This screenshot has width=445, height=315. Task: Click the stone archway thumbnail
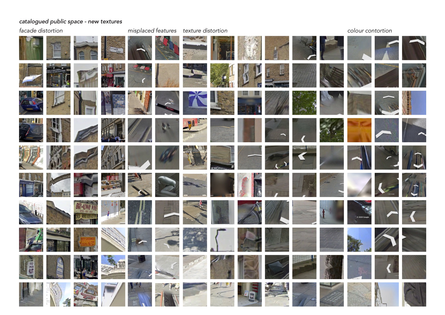58,185
